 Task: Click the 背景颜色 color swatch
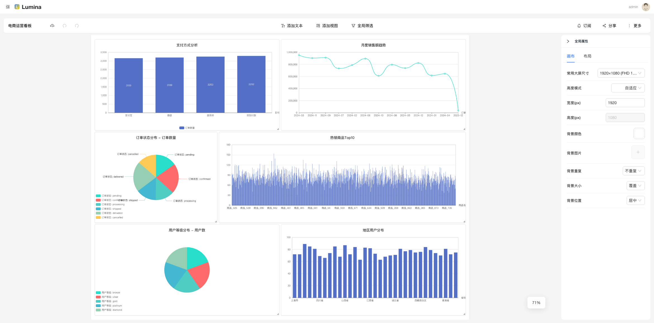[x=639, y=133]
